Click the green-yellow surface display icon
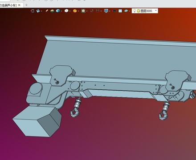 click(52, 11)
